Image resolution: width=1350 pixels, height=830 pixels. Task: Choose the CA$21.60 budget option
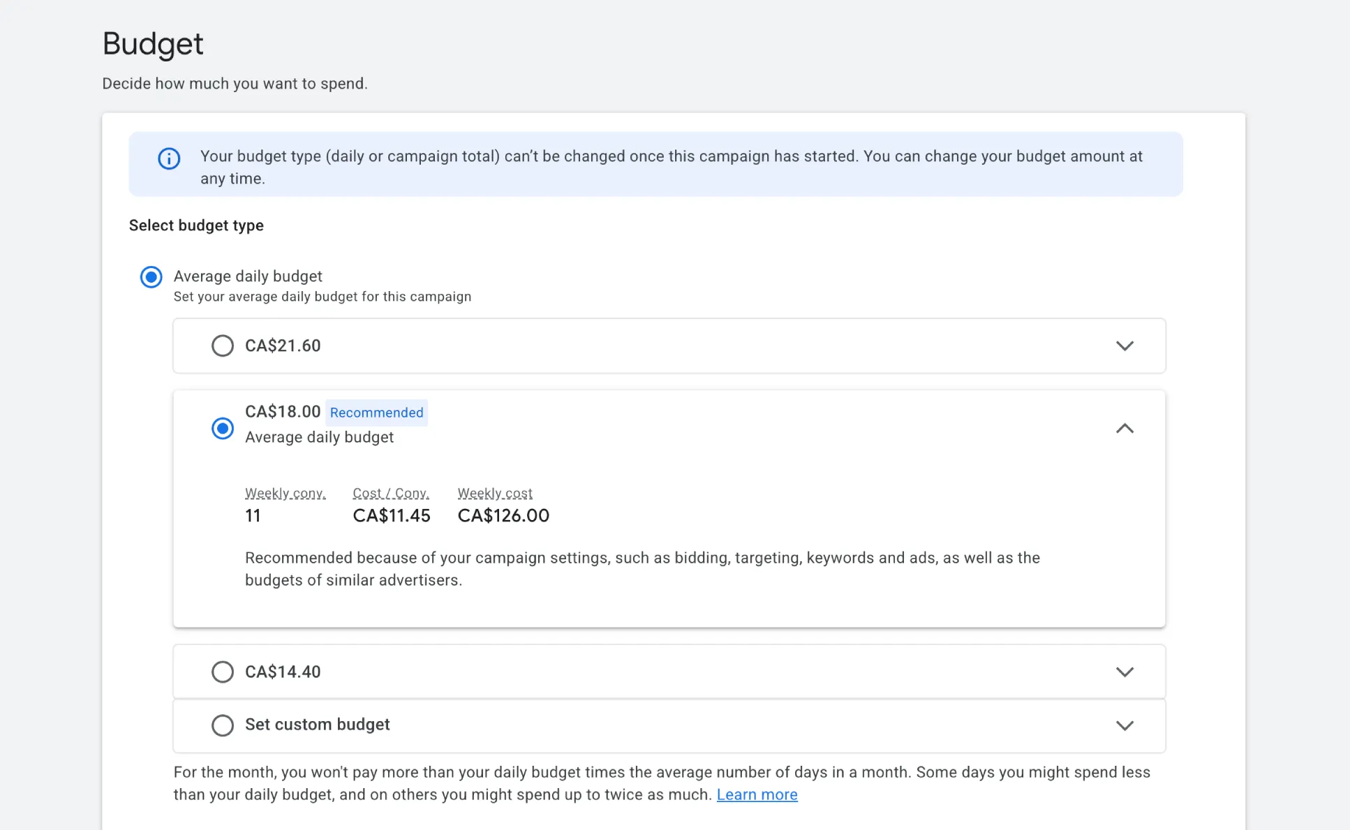click(223, 346)
